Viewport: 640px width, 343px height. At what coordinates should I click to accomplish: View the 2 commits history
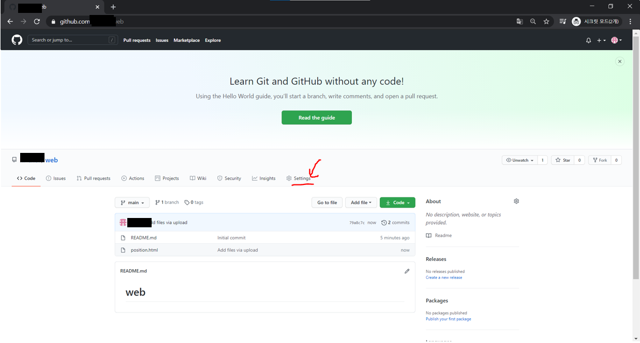tap(395, 223)
